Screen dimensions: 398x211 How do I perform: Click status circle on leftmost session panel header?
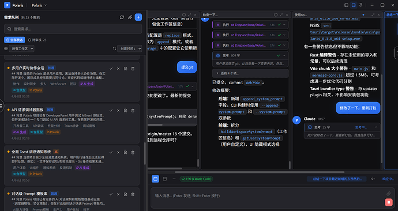[184, 15]
